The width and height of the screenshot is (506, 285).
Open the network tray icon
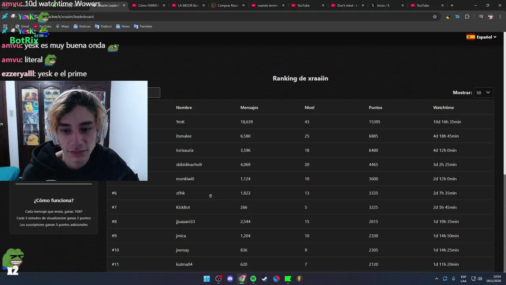(x=473, y=279)
